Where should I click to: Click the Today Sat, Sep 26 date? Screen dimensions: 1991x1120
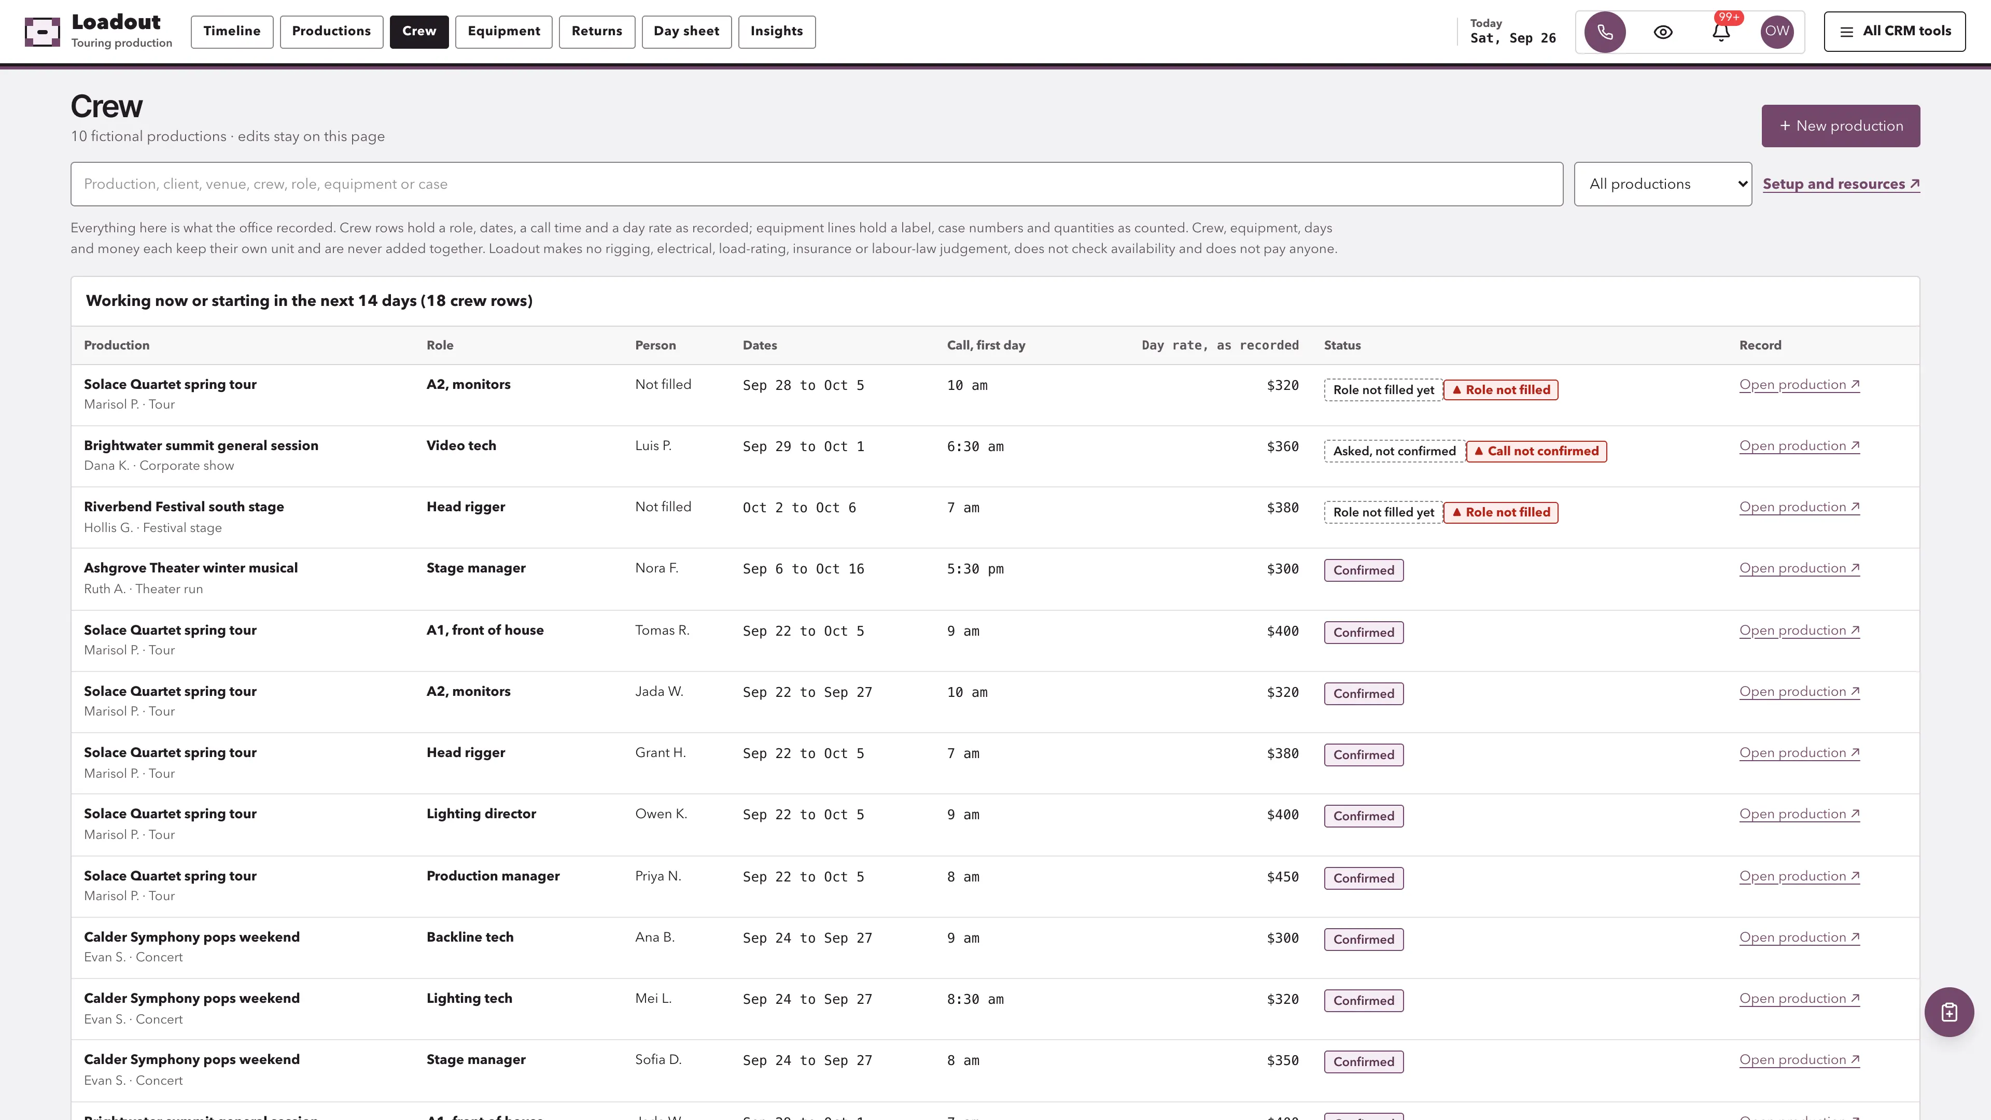point(1512,32)
